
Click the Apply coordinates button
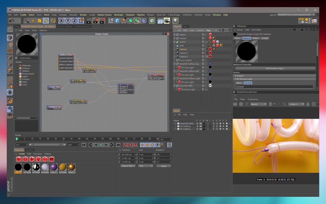pyautogui.click(x=163, y=166)
